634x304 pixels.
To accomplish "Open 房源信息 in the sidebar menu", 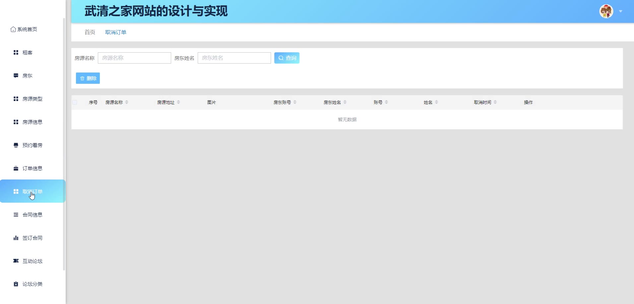I will click(32, 122).
